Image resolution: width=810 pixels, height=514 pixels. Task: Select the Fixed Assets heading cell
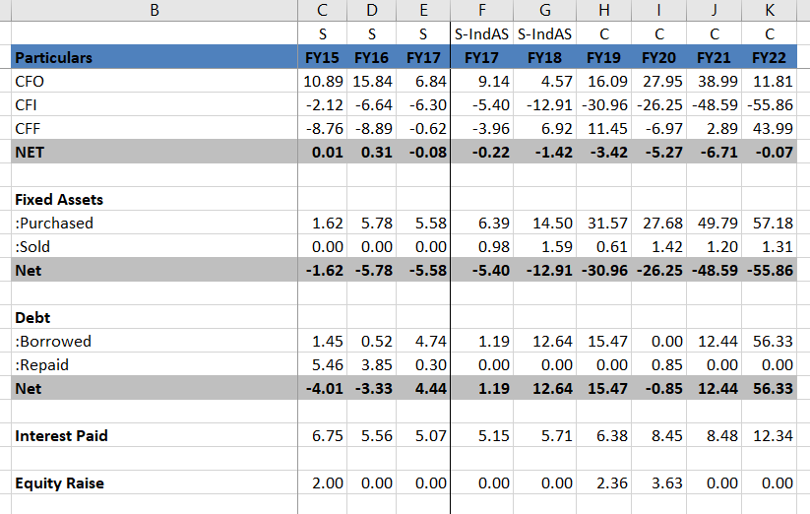pos(59,199)
